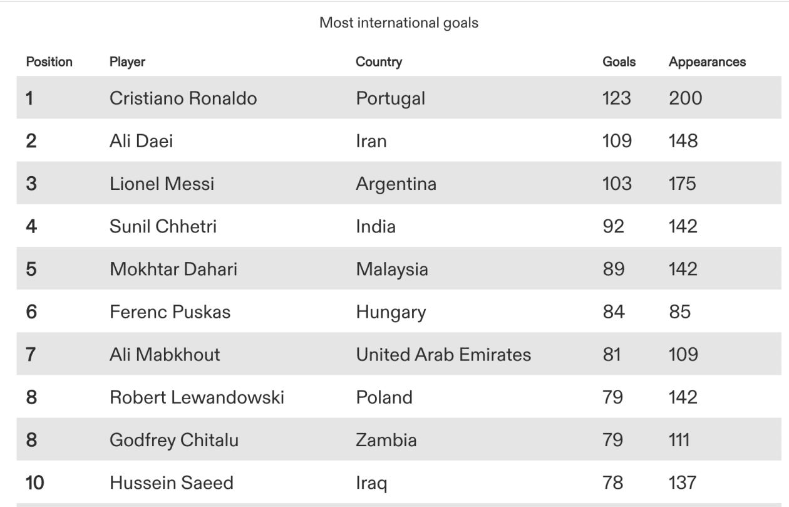The image size is (789, 507).
Task: Click the Hussein Saeed player entry
Action: tap(172, 483)
